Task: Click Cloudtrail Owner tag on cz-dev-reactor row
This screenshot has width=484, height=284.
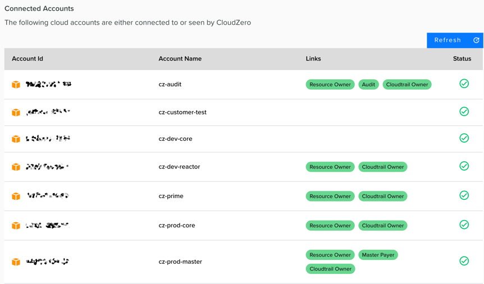Action: 383,167
